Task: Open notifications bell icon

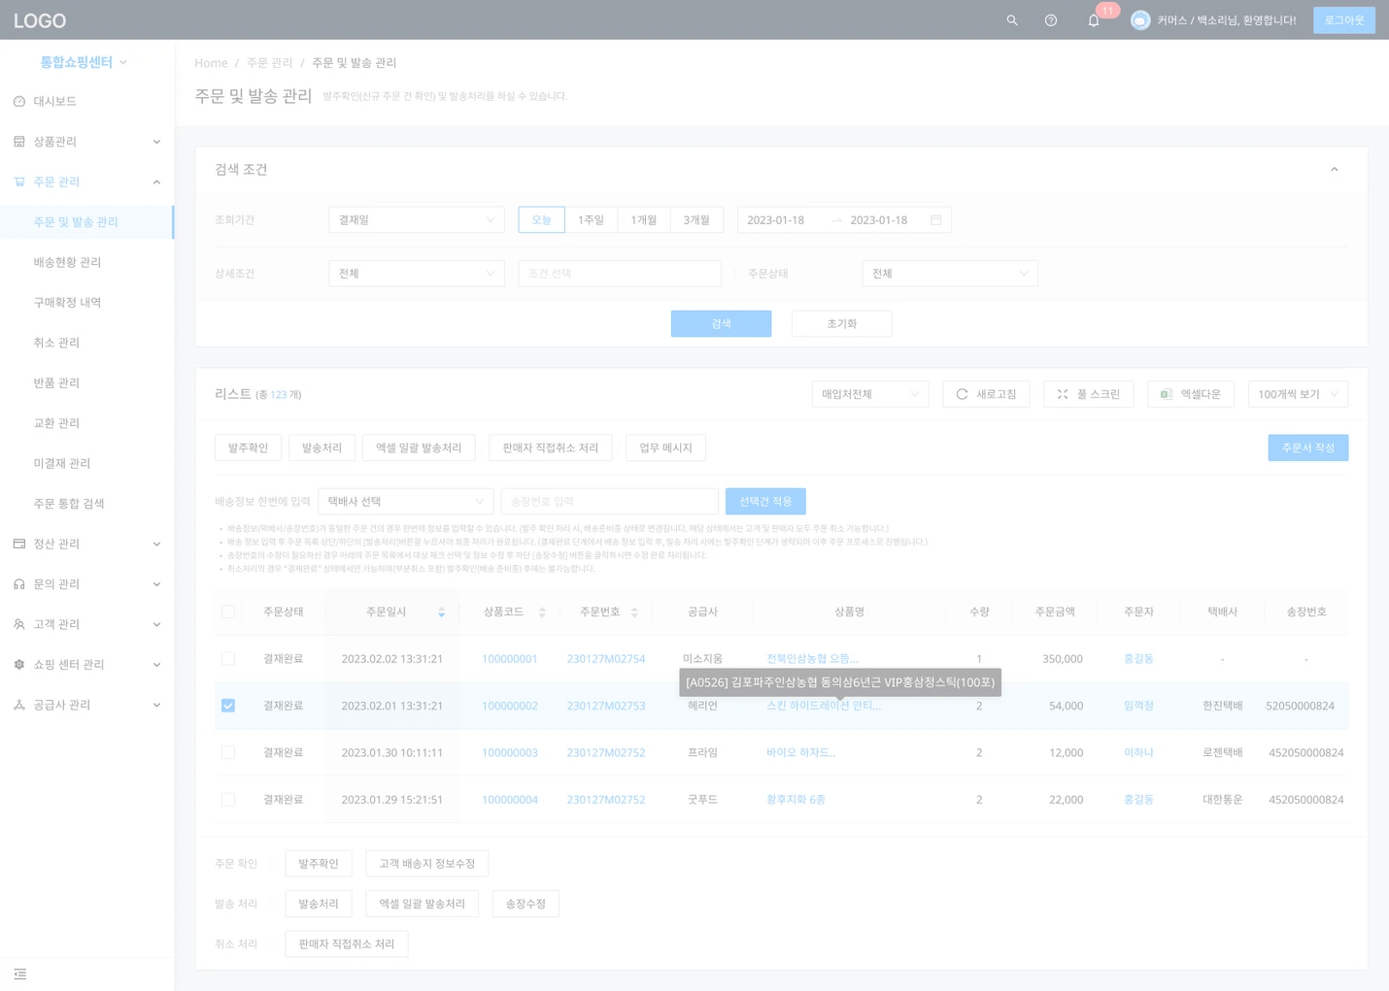Action: [1094, 20]
